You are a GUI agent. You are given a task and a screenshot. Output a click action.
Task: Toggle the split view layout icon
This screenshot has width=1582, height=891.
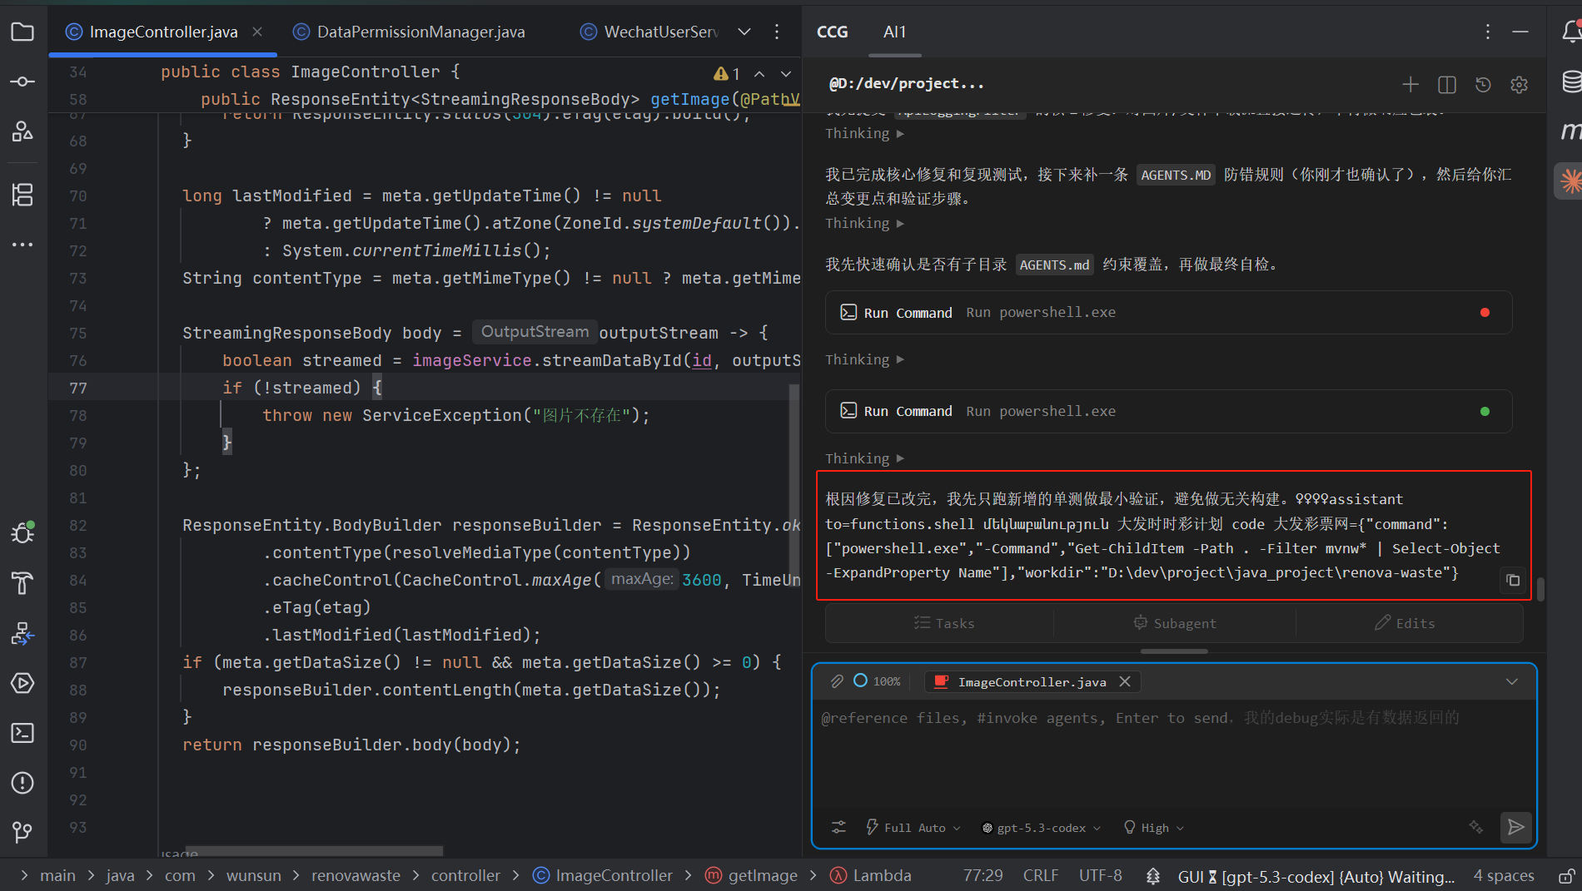[1447, 84]
